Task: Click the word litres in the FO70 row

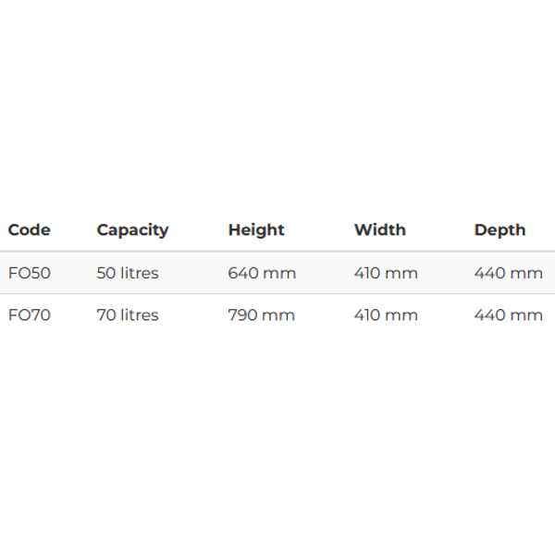Action: (x=140, y=315)
